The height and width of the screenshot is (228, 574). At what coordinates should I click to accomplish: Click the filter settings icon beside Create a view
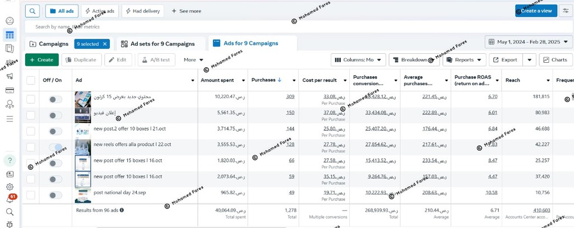(x=565, y=11)
